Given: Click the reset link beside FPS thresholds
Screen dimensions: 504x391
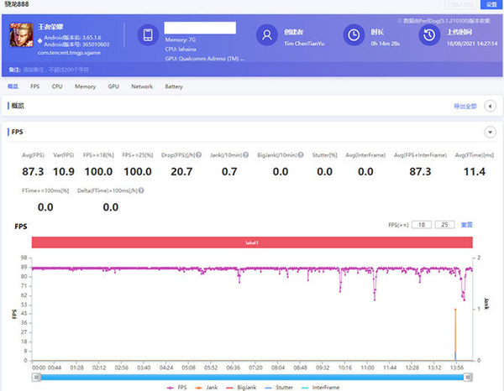Looking at the screenshot, I should 467,225.
